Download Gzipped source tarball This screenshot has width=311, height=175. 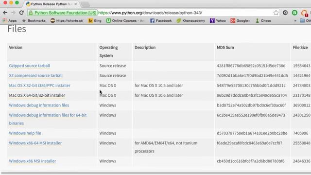coord(29,66)
